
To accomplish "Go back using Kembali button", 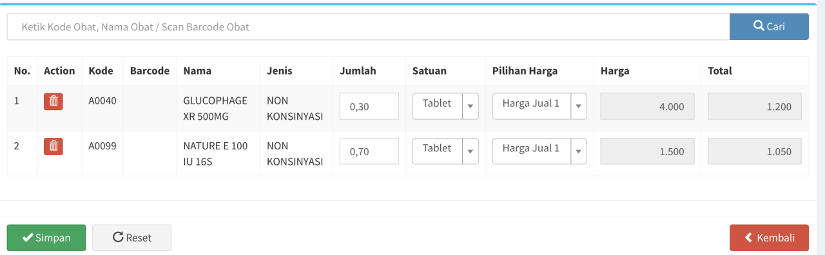I will coord(769,238).
